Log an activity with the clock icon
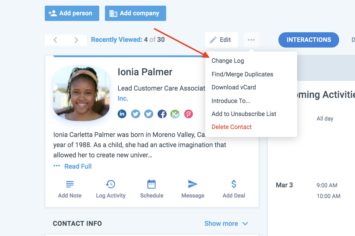The height and width of the screenshot is (236, 355). [111, 184]
